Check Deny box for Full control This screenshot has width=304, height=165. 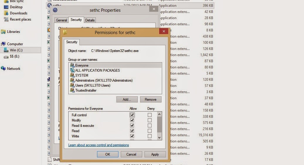coord(150,115)
